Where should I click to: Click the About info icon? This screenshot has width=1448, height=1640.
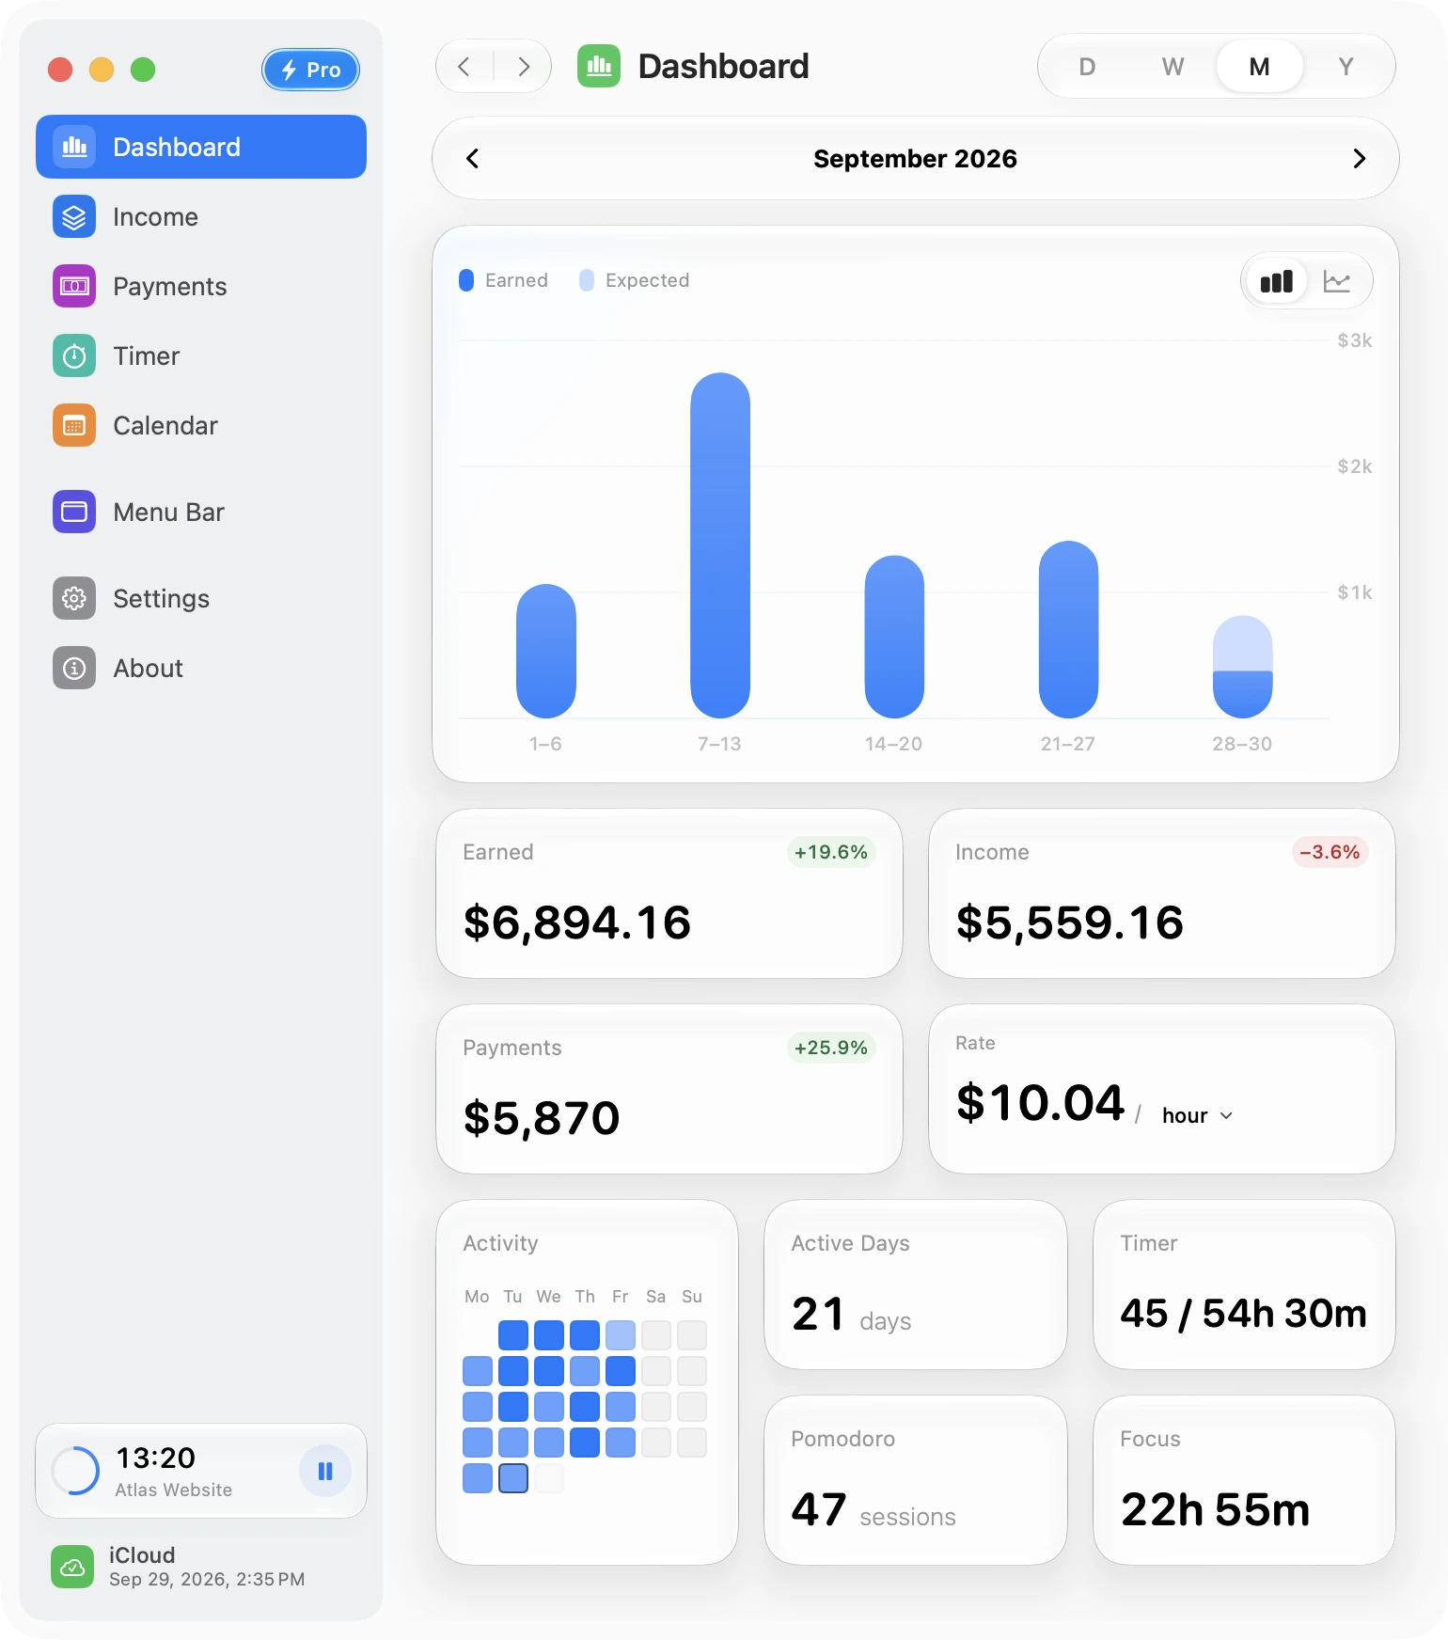(x=74, y=669)
